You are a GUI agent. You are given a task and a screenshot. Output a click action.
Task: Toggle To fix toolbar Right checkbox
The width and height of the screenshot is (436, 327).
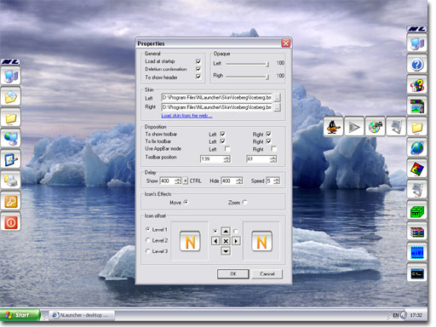pos(268,141)
